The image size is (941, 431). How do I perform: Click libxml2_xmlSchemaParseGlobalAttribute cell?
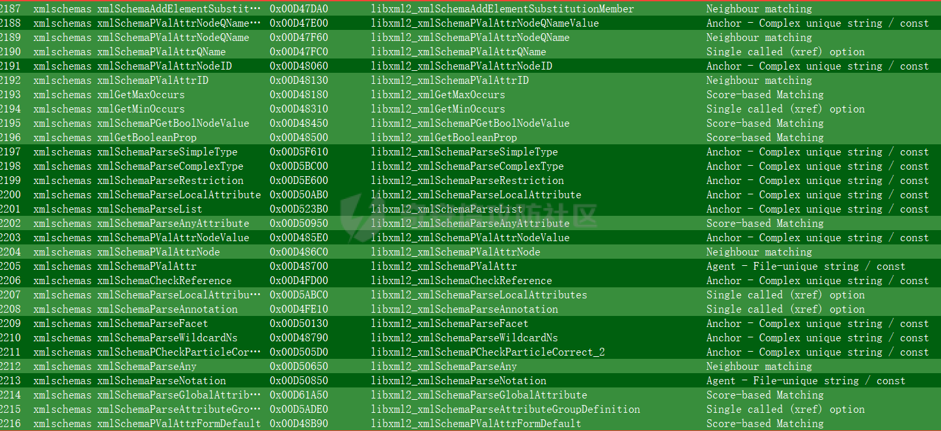479,395
